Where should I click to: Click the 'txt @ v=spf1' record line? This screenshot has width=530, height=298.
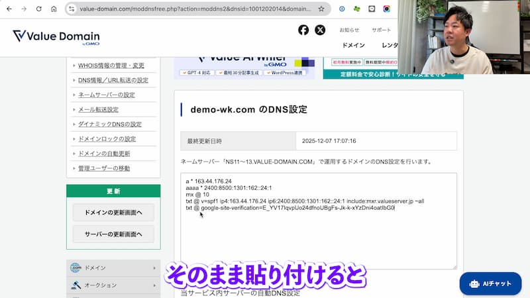(305, 201)
